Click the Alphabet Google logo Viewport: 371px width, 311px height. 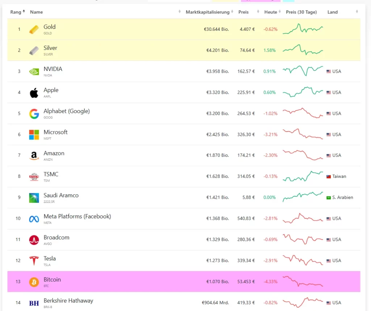coord(34,114)
